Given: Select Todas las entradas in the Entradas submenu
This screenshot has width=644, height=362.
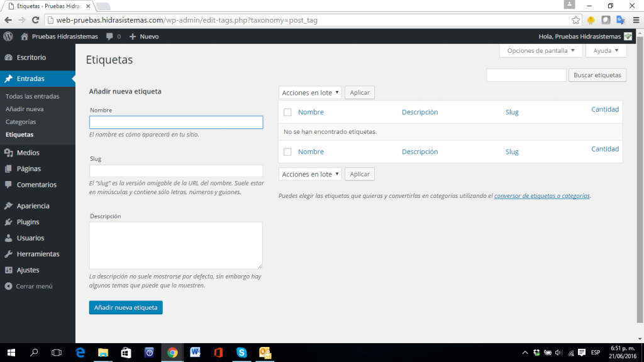Looking at the screenshot, I should coord(33,96).
